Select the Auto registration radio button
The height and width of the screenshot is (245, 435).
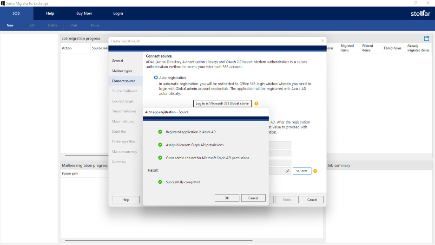tap(156, 77)
